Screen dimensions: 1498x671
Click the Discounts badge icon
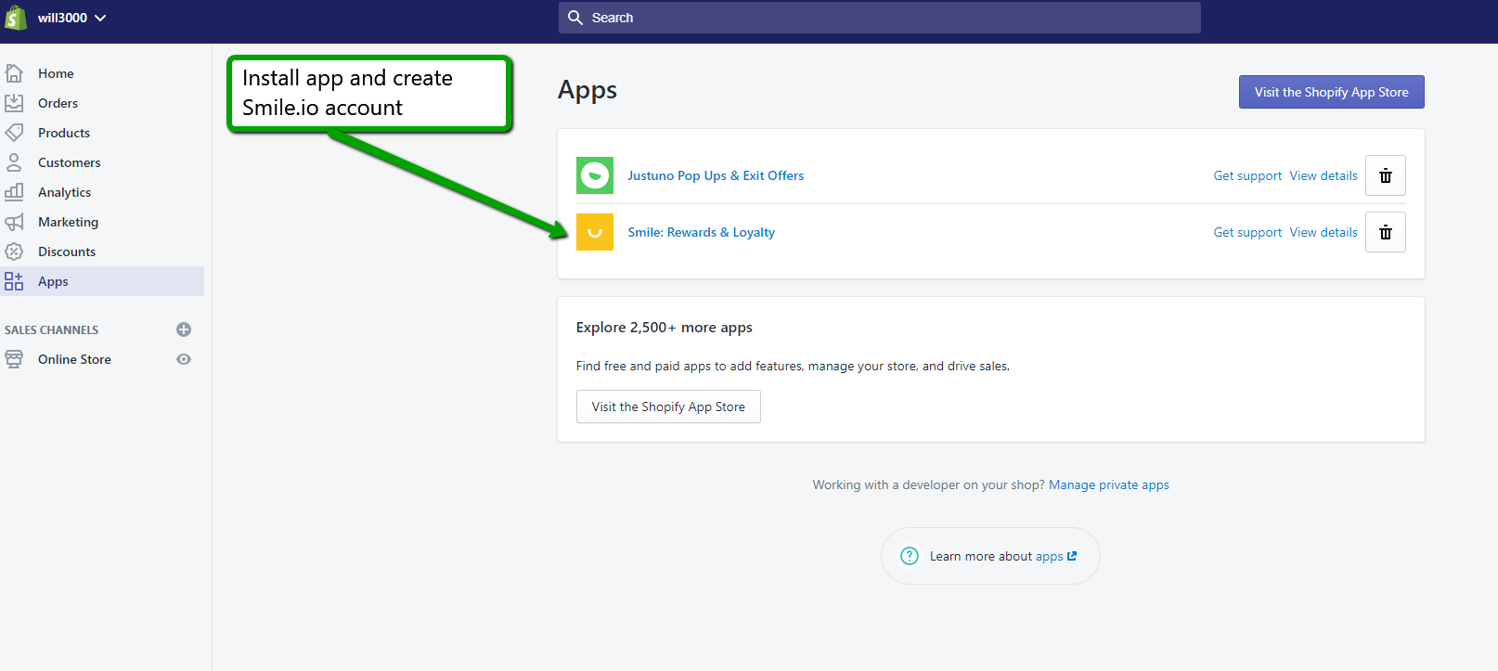pos(14,252)
